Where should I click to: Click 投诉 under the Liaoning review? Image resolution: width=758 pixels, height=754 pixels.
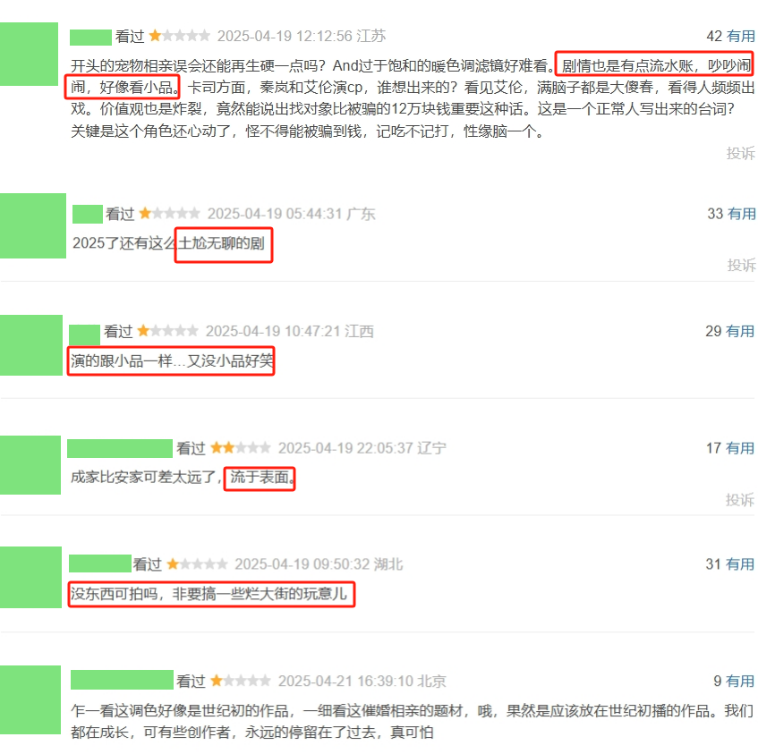(740, 499)
